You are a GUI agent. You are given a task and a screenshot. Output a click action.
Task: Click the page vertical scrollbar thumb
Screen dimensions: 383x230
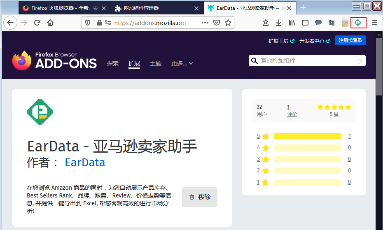(379, 67)
